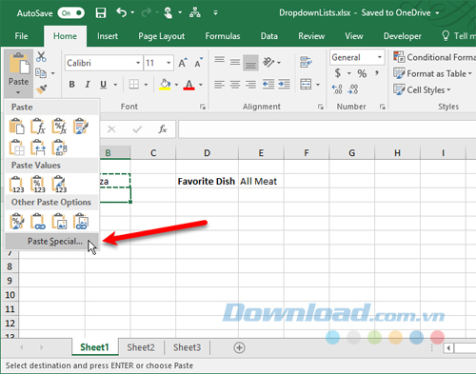Click the Decrease Font Size icon
This screenshot has height=374, width=476.
[x=199, y=63]
